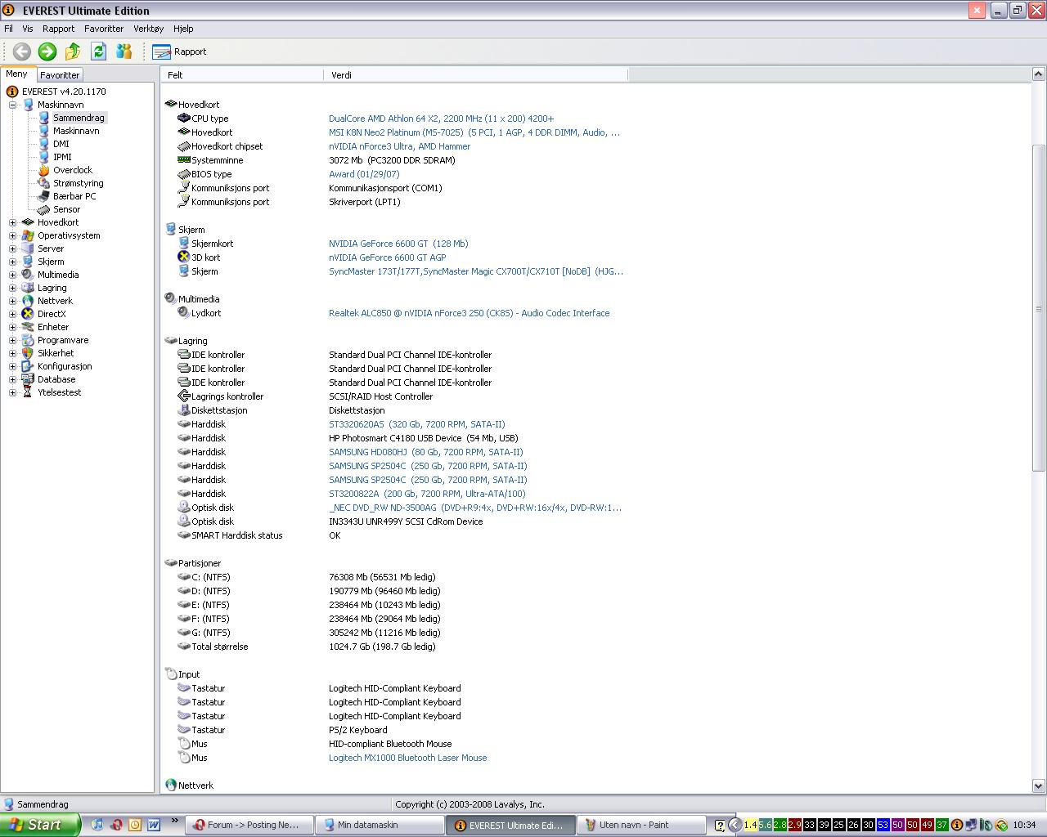Click the scrollbar up arrow
The width and height of the screenshot is (1047, 837).
click(1039, 74)
